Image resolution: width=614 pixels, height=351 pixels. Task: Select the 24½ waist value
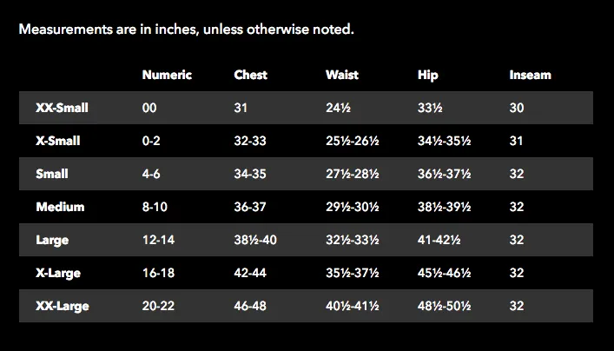click(338, 108)
